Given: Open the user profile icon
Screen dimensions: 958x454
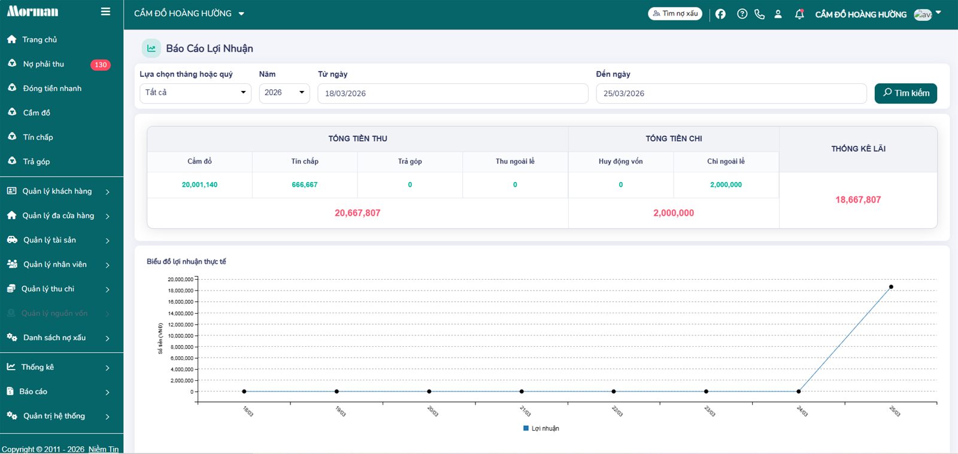Looking at the screenshot, I should coord(778,14).
